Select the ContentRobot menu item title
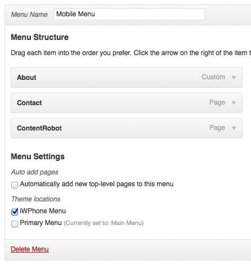Viewport: 251px width, 265px height. 39,128
